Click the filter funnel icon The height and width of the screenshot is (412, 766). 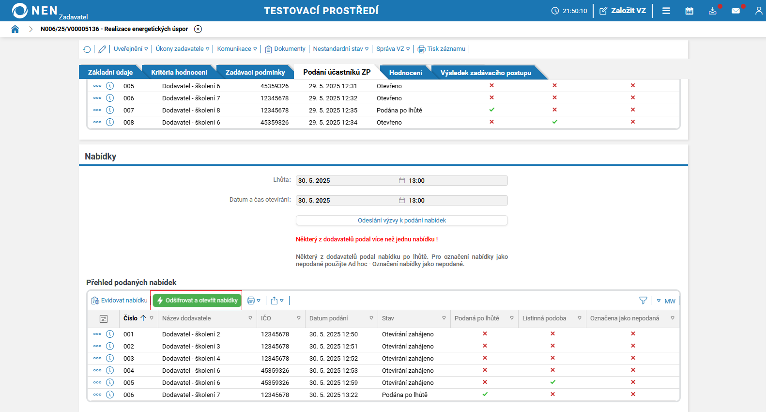click(643, 301)
